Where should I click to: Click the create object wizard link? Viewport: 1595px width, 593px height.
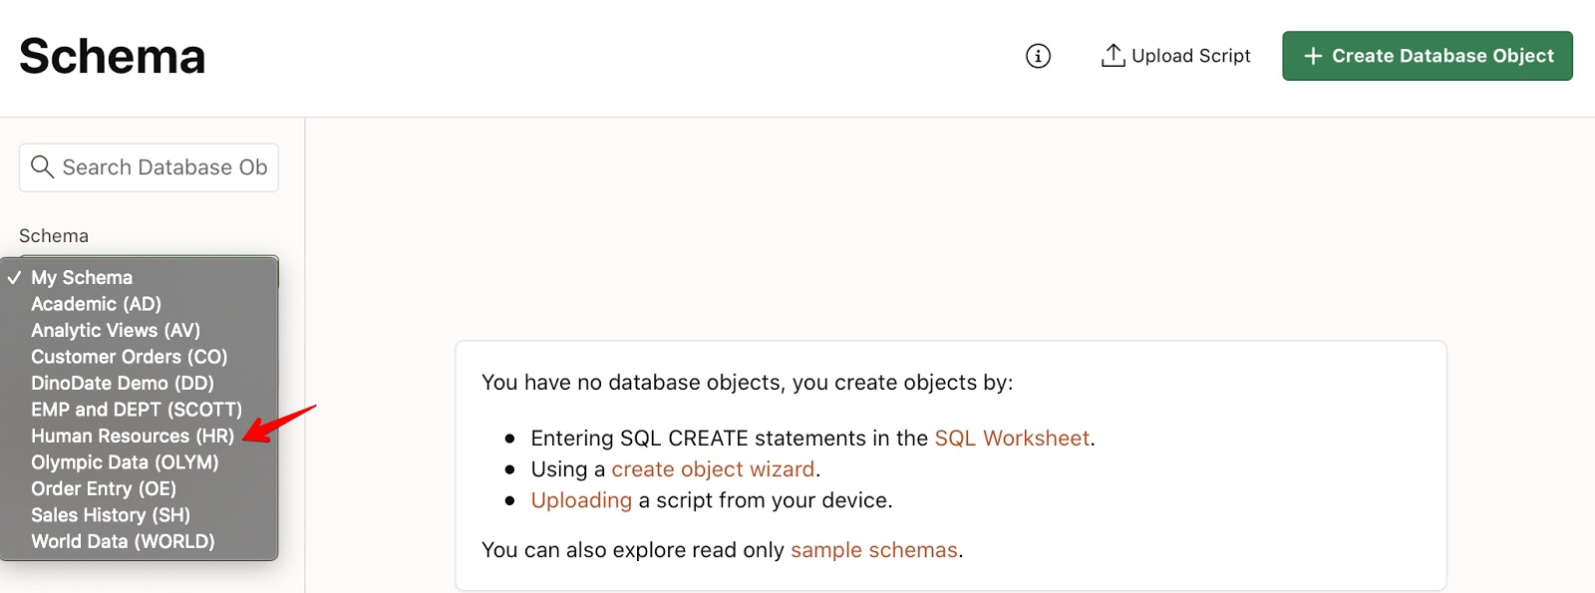pos(714,468)
